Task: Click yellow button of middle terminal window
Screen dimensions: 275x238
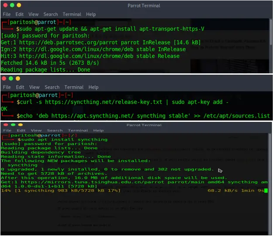Action: pyautogui.click(x=18, y=79)
